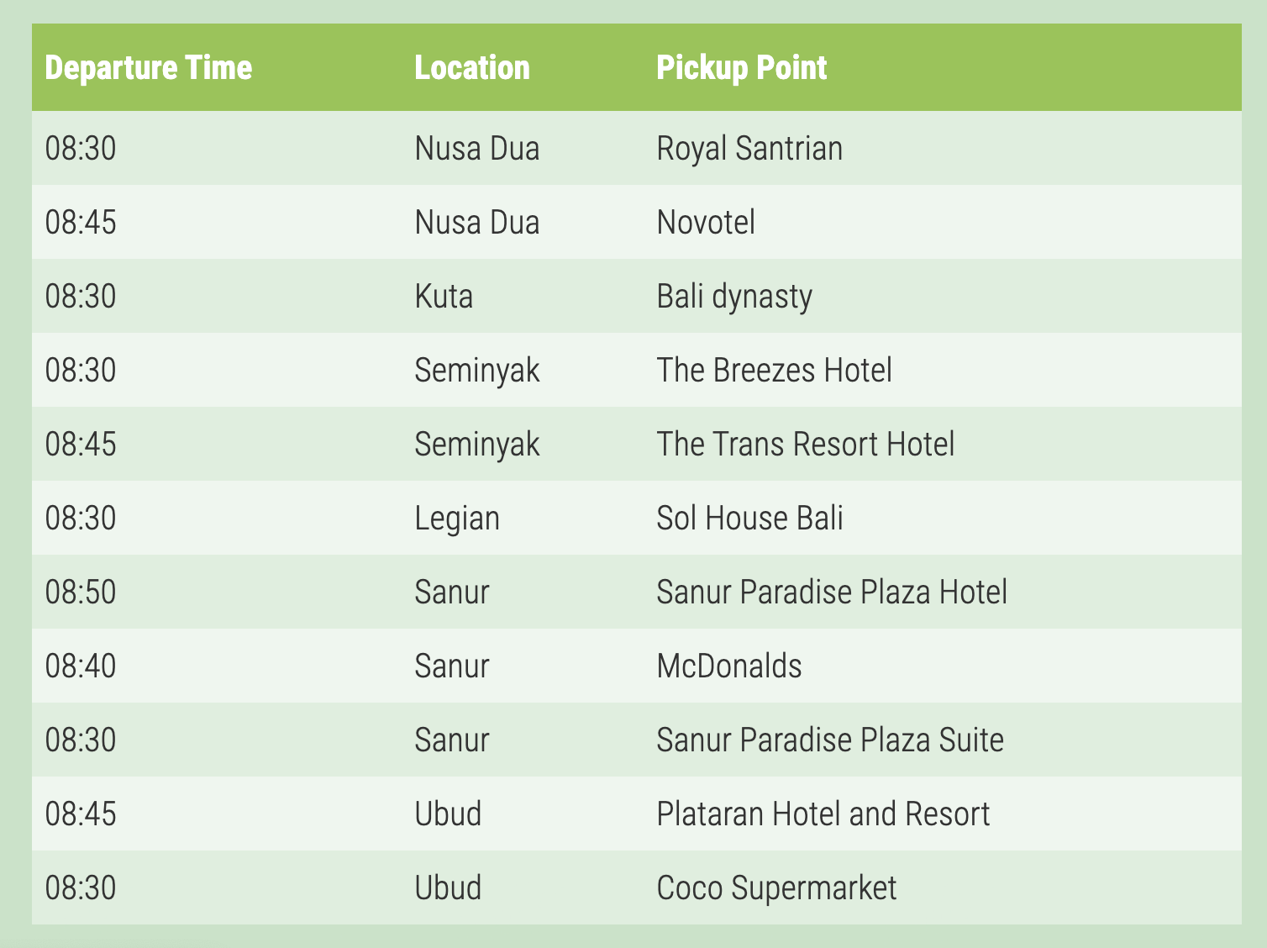The width and height of the screenshot is (1267, 948).
Task: Select the Royal Santrian pickup point
Action: point(749,149)
